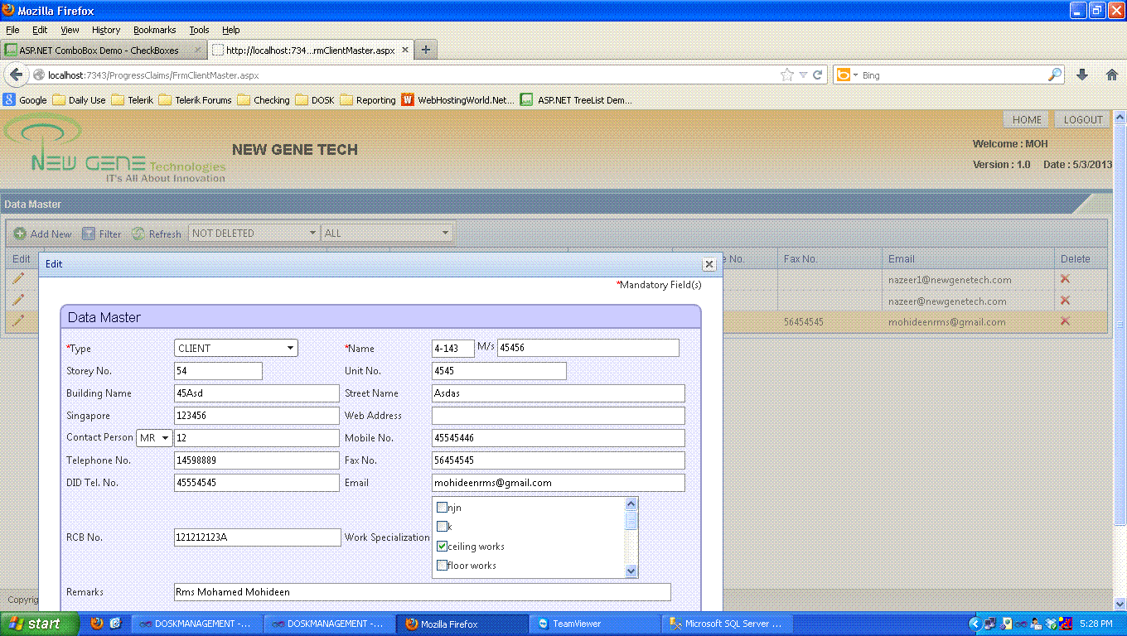1127x636 pixels.
Task: Open the NOT DELETED filter dropdown
Action: pos(254,234)
